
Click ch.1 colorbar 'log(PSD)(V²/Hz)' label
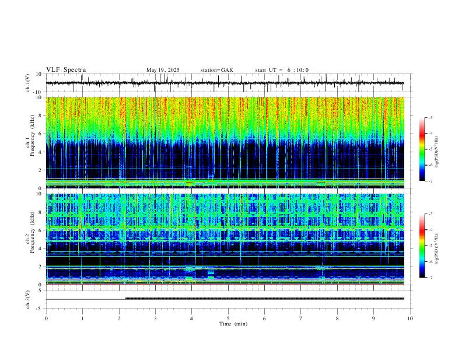coord(437,152)
